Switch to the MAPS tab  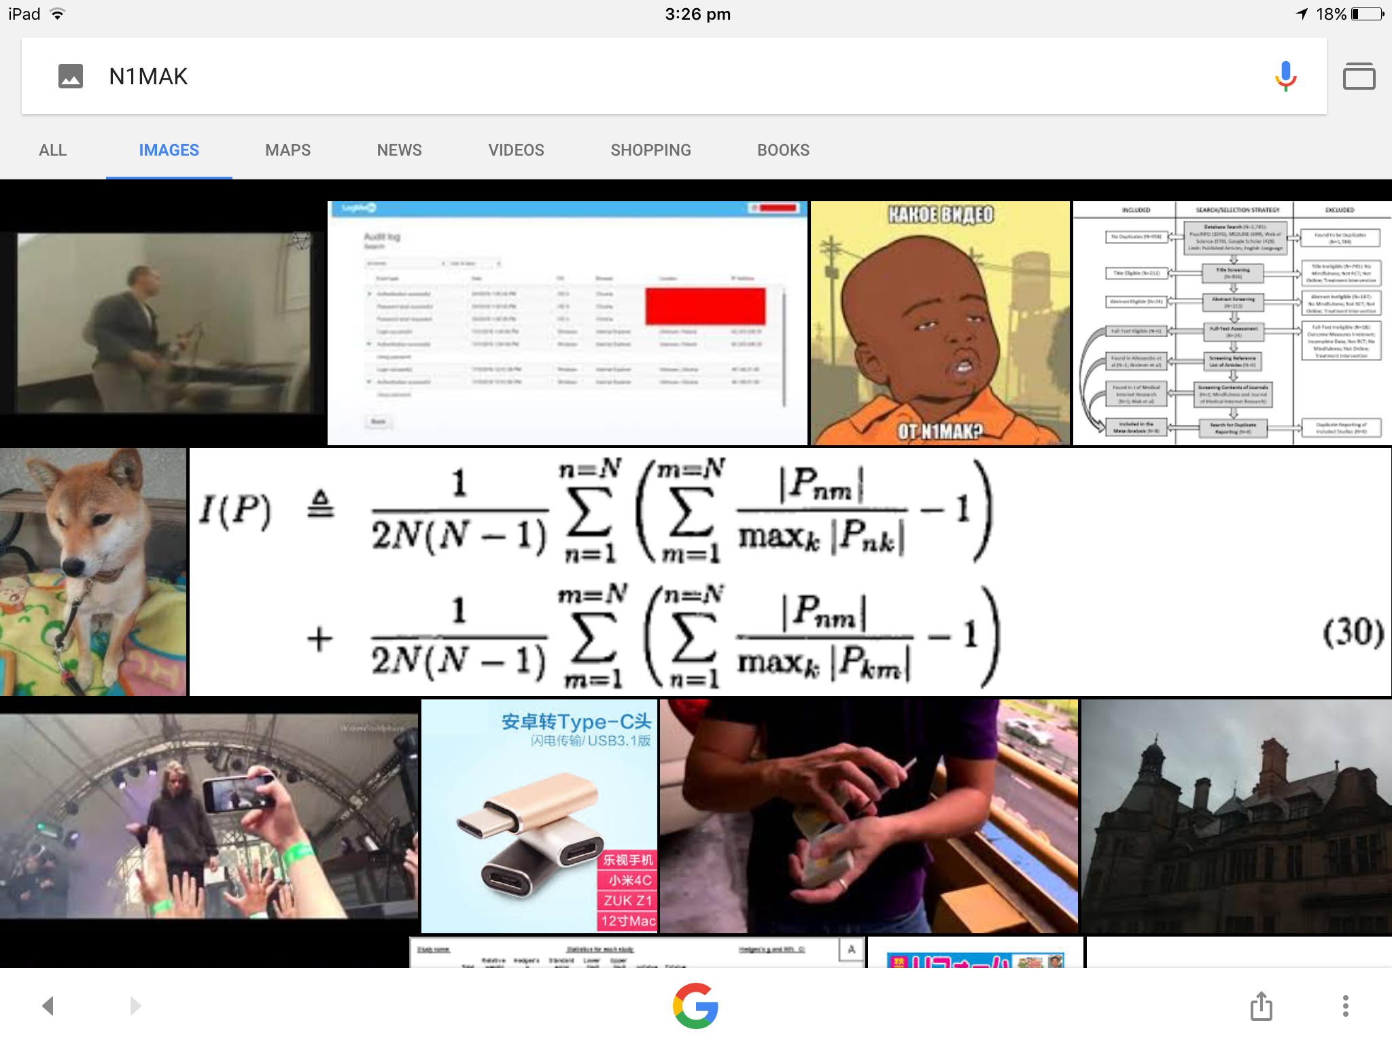[288, 150]
